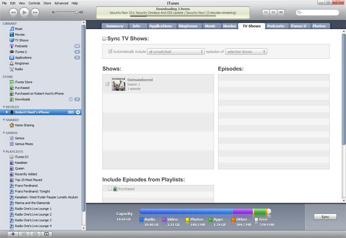The height and width of the screenshot is (238, 346).
Task: Switch to Cover Flow view button
Action: 281,12
